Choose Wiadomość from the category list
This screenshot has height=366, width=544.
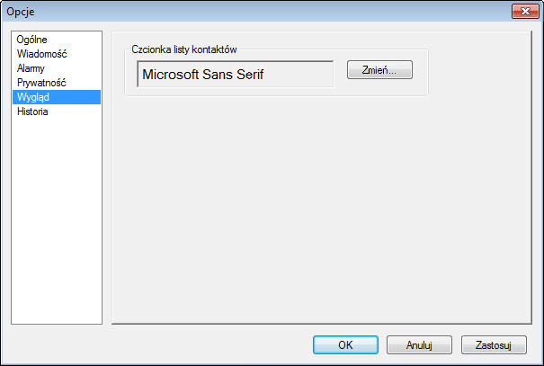(57, 54)
